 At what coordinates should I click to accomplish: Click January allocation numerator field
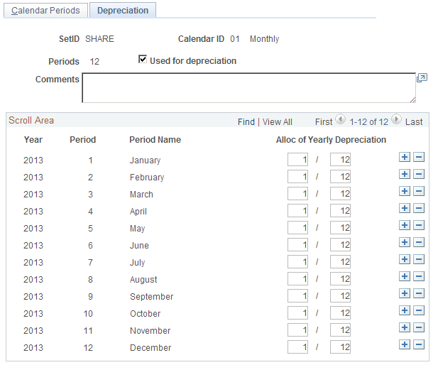(297, 160)
